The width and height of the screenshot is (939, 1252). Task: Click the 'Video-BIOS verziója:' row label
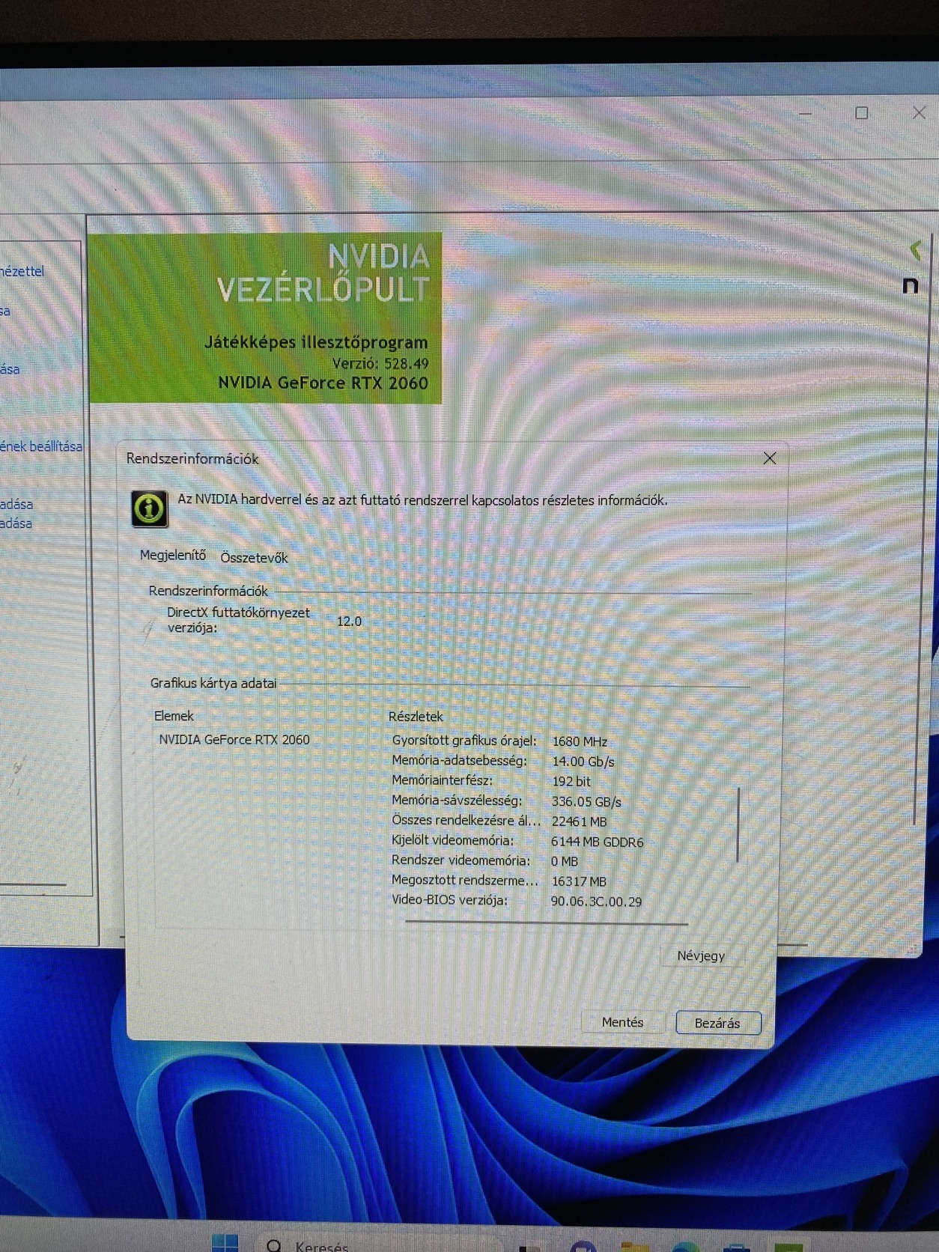[449, 900]
